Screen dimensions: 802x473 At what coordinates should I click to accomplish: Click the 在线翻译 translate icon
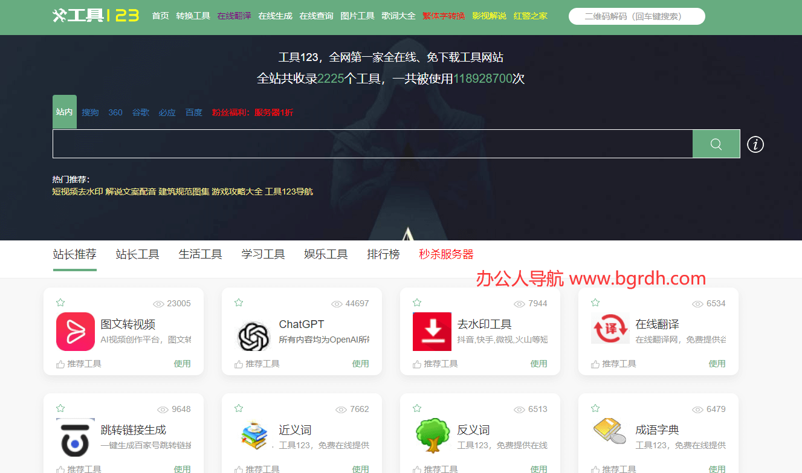point(610,330)
